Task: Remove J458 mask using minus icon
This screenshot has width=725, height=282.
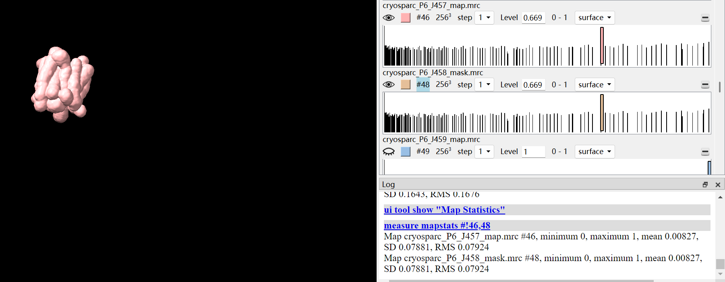Action: click(x=705, y=85)
